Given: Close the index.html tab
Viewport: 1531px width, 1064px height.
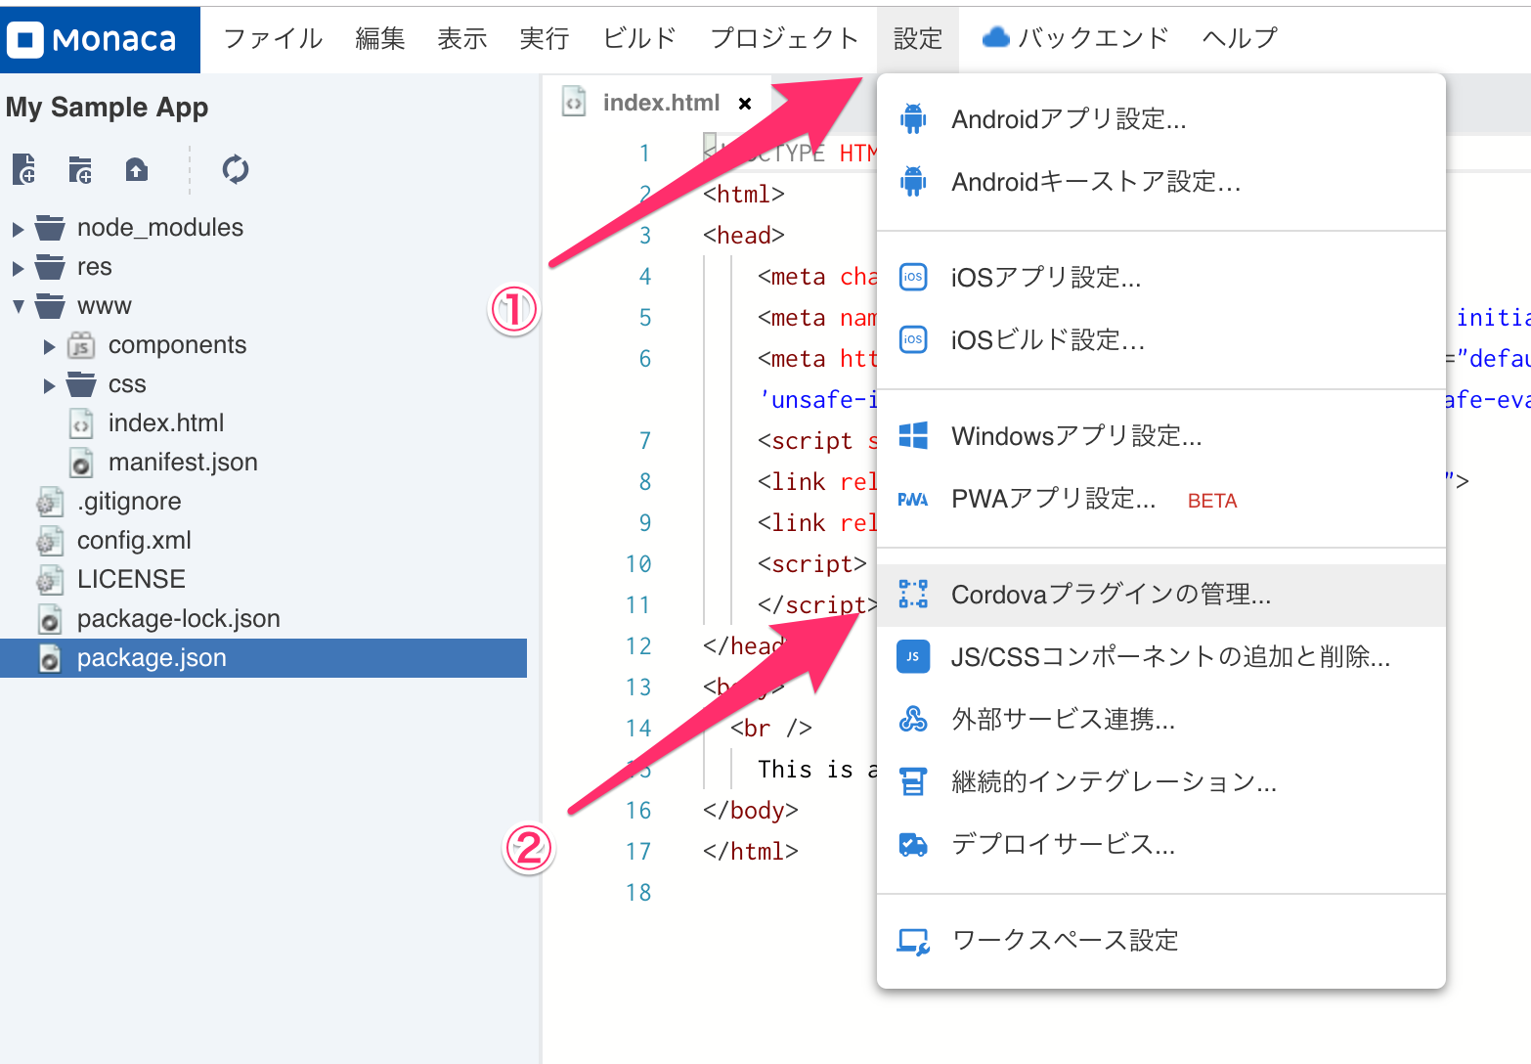Looking at the screenshot, I should (745, 104).
